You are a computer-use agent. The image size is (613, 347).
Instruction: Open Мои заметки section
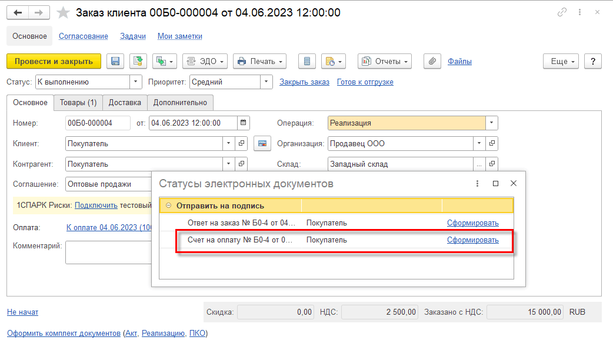coord(180,36)
